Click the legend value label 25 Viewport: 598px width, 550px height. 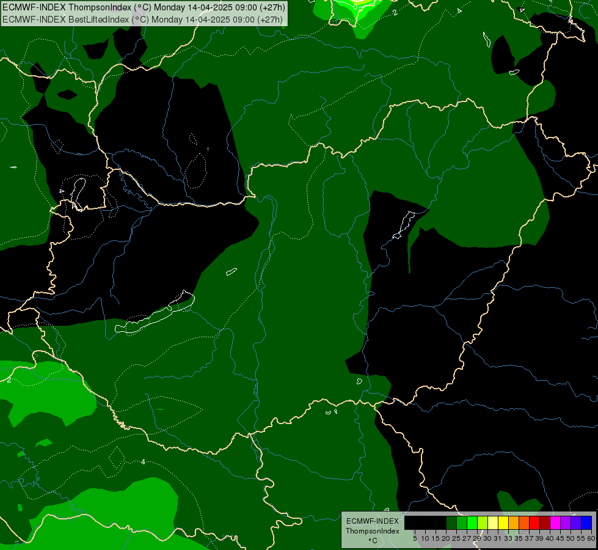(x=456, y=538)
